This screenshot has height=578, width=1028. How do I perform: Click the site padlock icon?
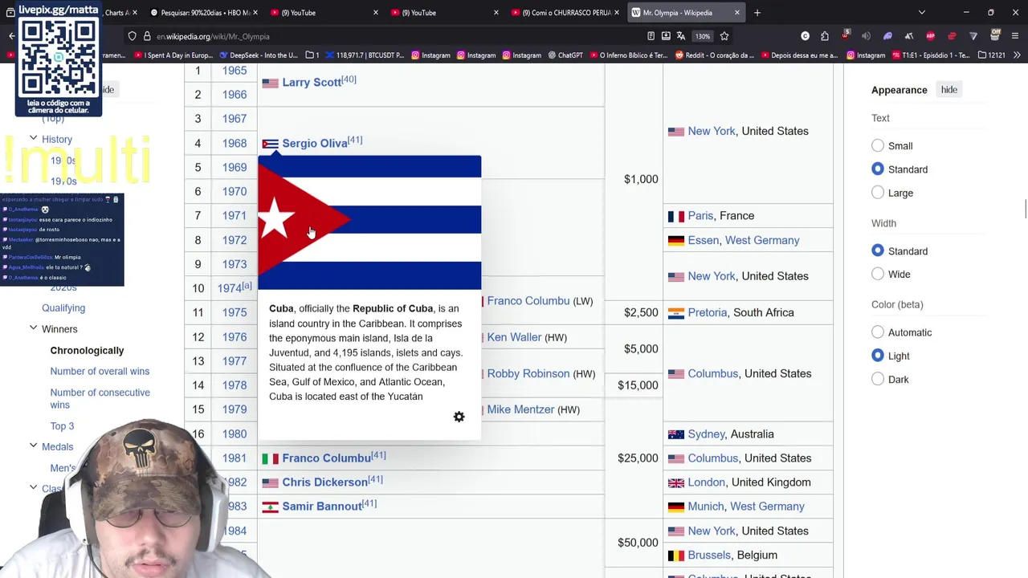click(x=147, y=36)
